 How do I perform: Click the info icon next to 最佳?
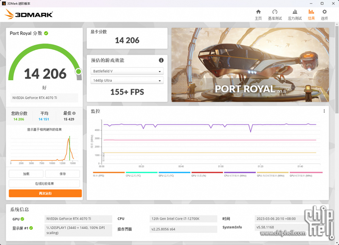[74, 113]
